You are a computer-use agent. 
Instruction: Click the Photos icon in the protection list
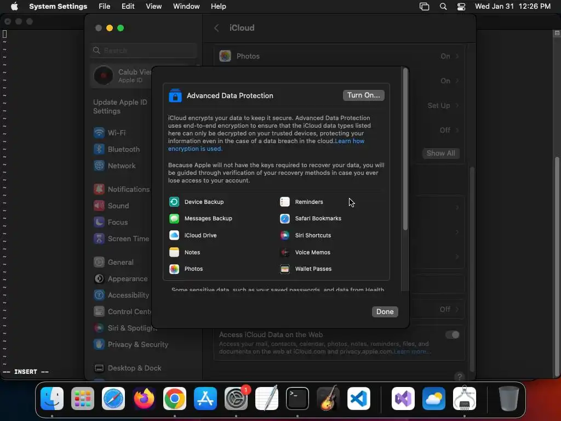174,269
